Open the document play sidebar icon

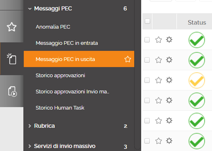click(x=12, y=91)
